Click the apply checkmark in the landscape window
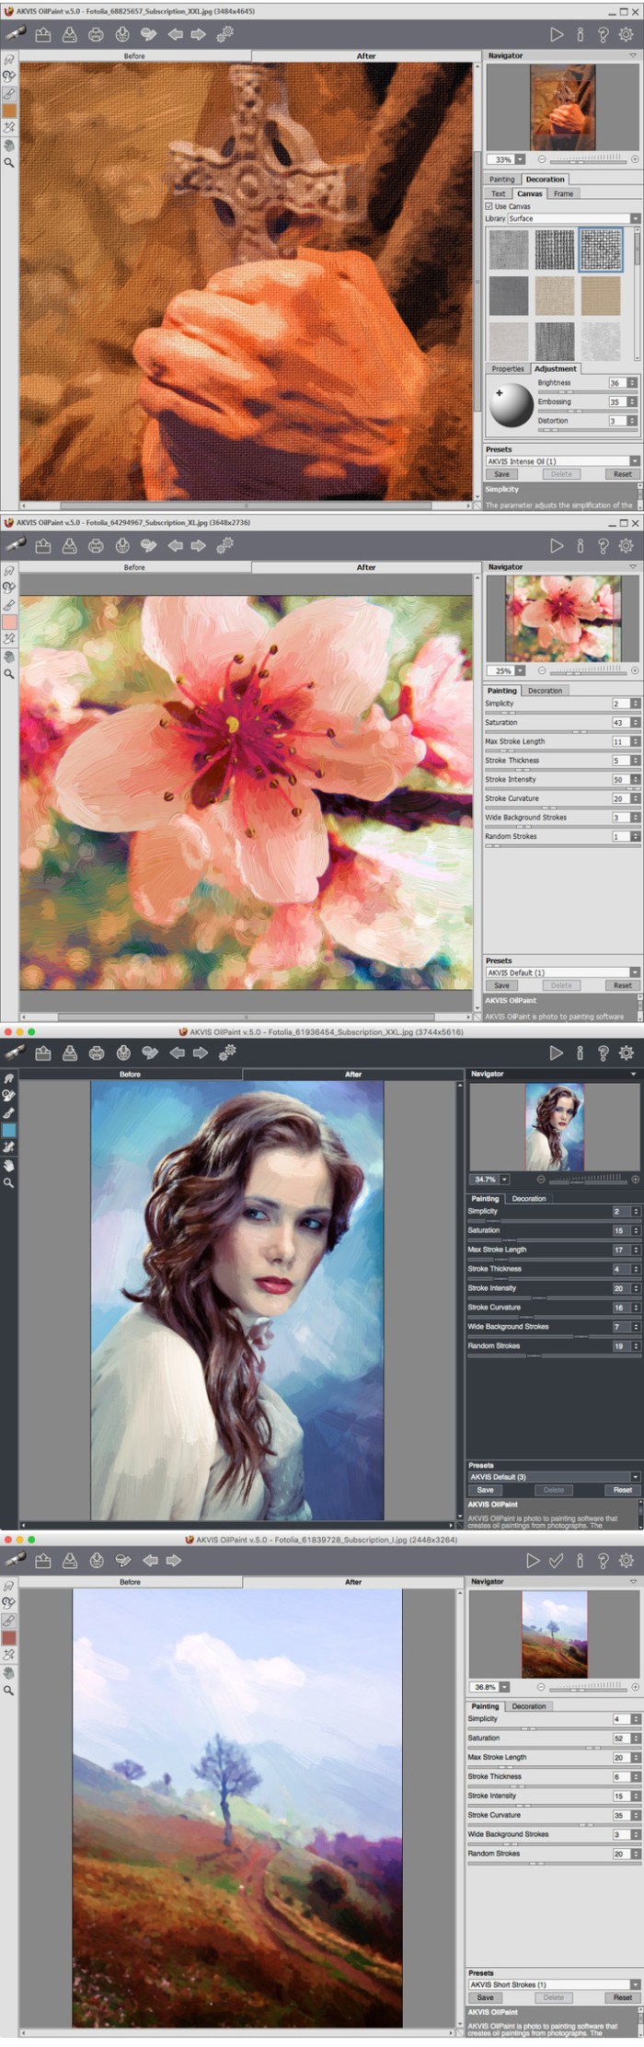644x2047 pixels. [556, 1561]
